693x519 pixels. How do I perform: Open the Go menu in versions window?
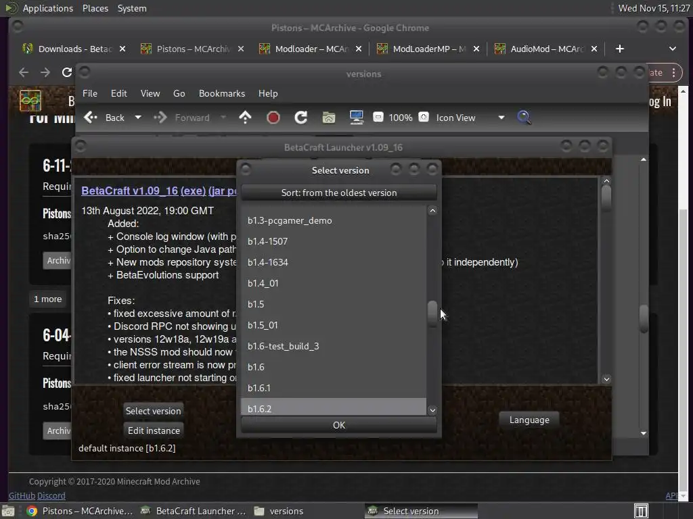tap(179, 93)
